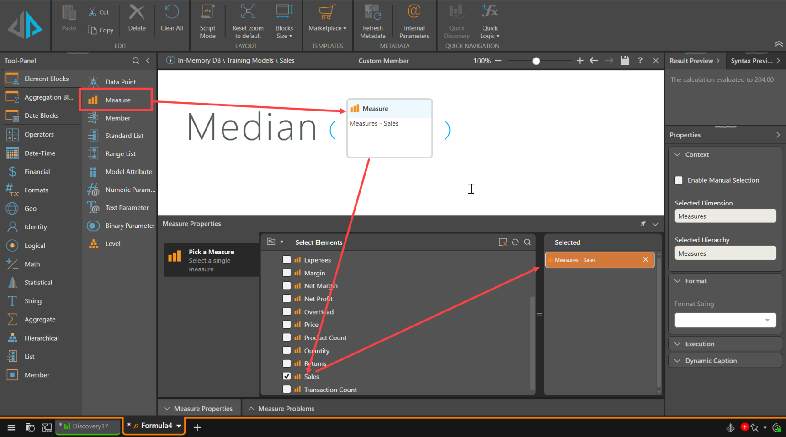The width and height of the screenshot is (786, 437).
Task: Click the refresh icon in Select Elements
Action: click(515, 242)
